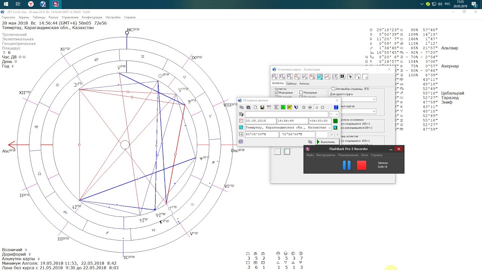Open the Для одного круга dropdown
This screenshot has height=271, width=482.
[x=374, y=99]
